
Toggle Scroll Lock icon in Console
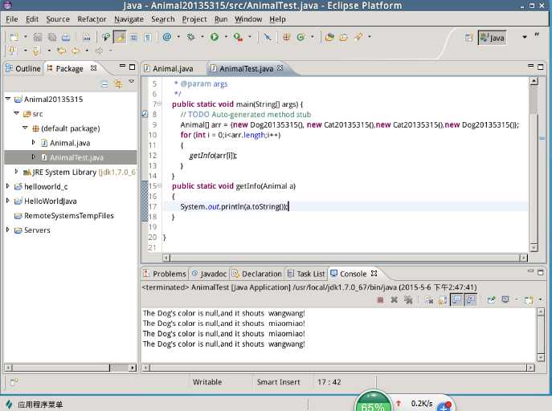coord(443,300)
